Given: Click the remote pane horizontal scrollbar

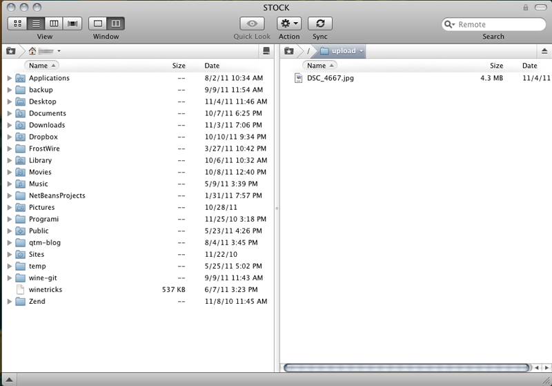Looking at the screenshot, I should pyautogui.click(x=404, y=368).
